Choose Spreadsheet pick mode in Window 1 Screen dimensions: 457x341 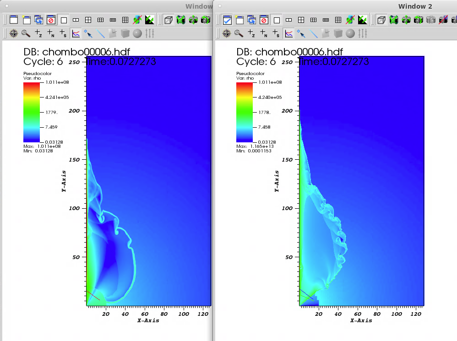click(63, 33)
